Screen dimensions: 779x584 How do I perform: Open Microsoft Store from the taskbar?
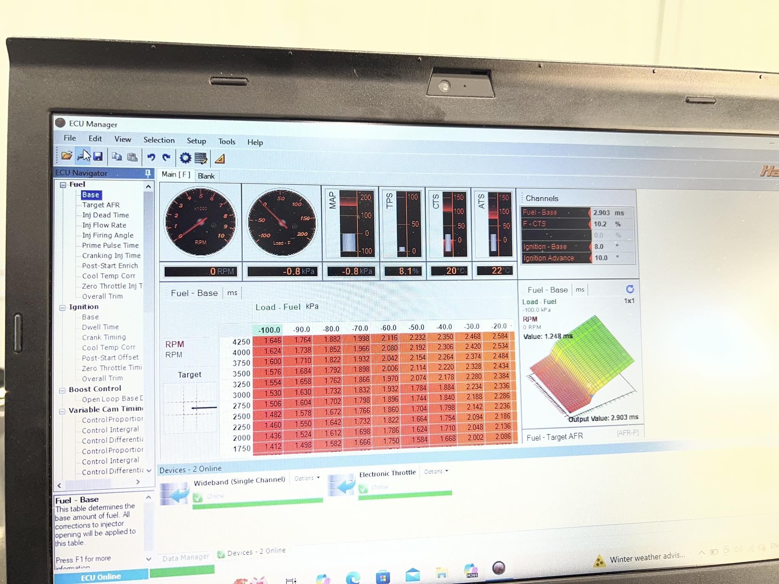coord(383,577)
